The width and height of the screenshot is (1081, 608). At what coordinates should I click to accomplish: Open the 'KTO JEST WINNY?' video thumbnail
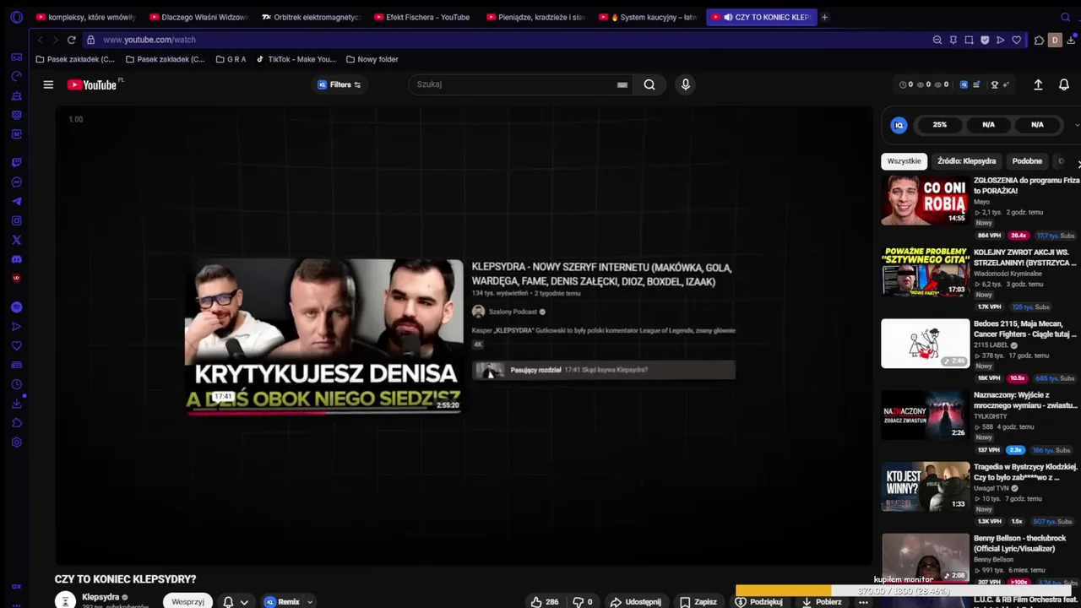[926, 486]
